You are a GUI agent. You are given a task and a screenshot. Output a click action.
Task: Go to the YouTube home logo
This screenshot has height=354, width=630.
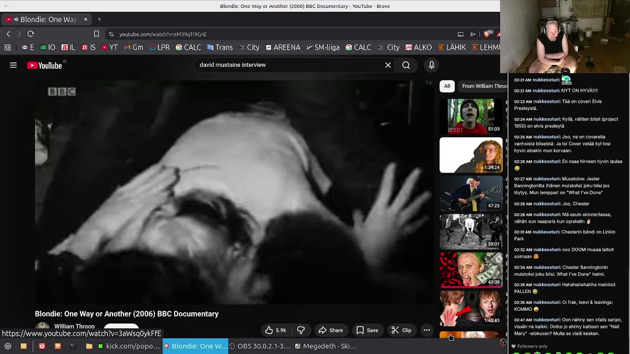coord(44,65)
